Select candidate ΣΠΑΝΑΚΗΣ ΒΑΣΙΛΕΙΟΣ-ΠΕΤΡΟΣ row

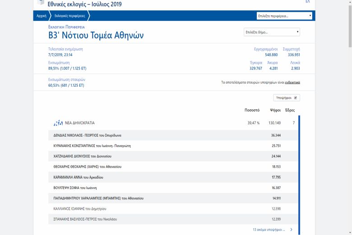tap(173, 219)
